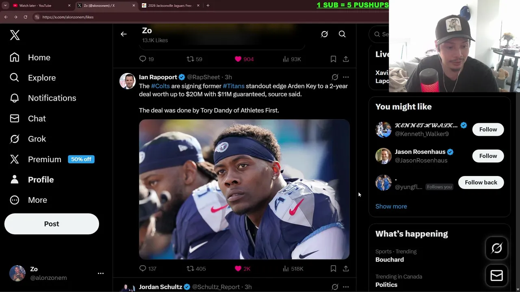This screenshot has height=292, width=520.
Task: Go back using the arrow beside Zo
Action: pyautogui.click(x=123, y=34)
